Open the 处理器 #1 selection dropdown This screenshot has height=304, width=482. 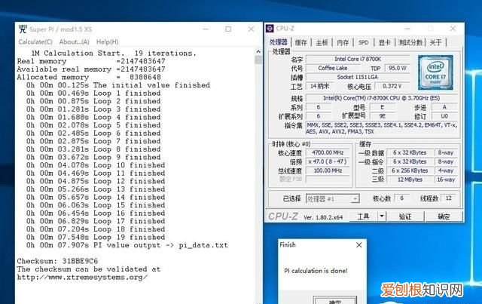coord(333,199)
